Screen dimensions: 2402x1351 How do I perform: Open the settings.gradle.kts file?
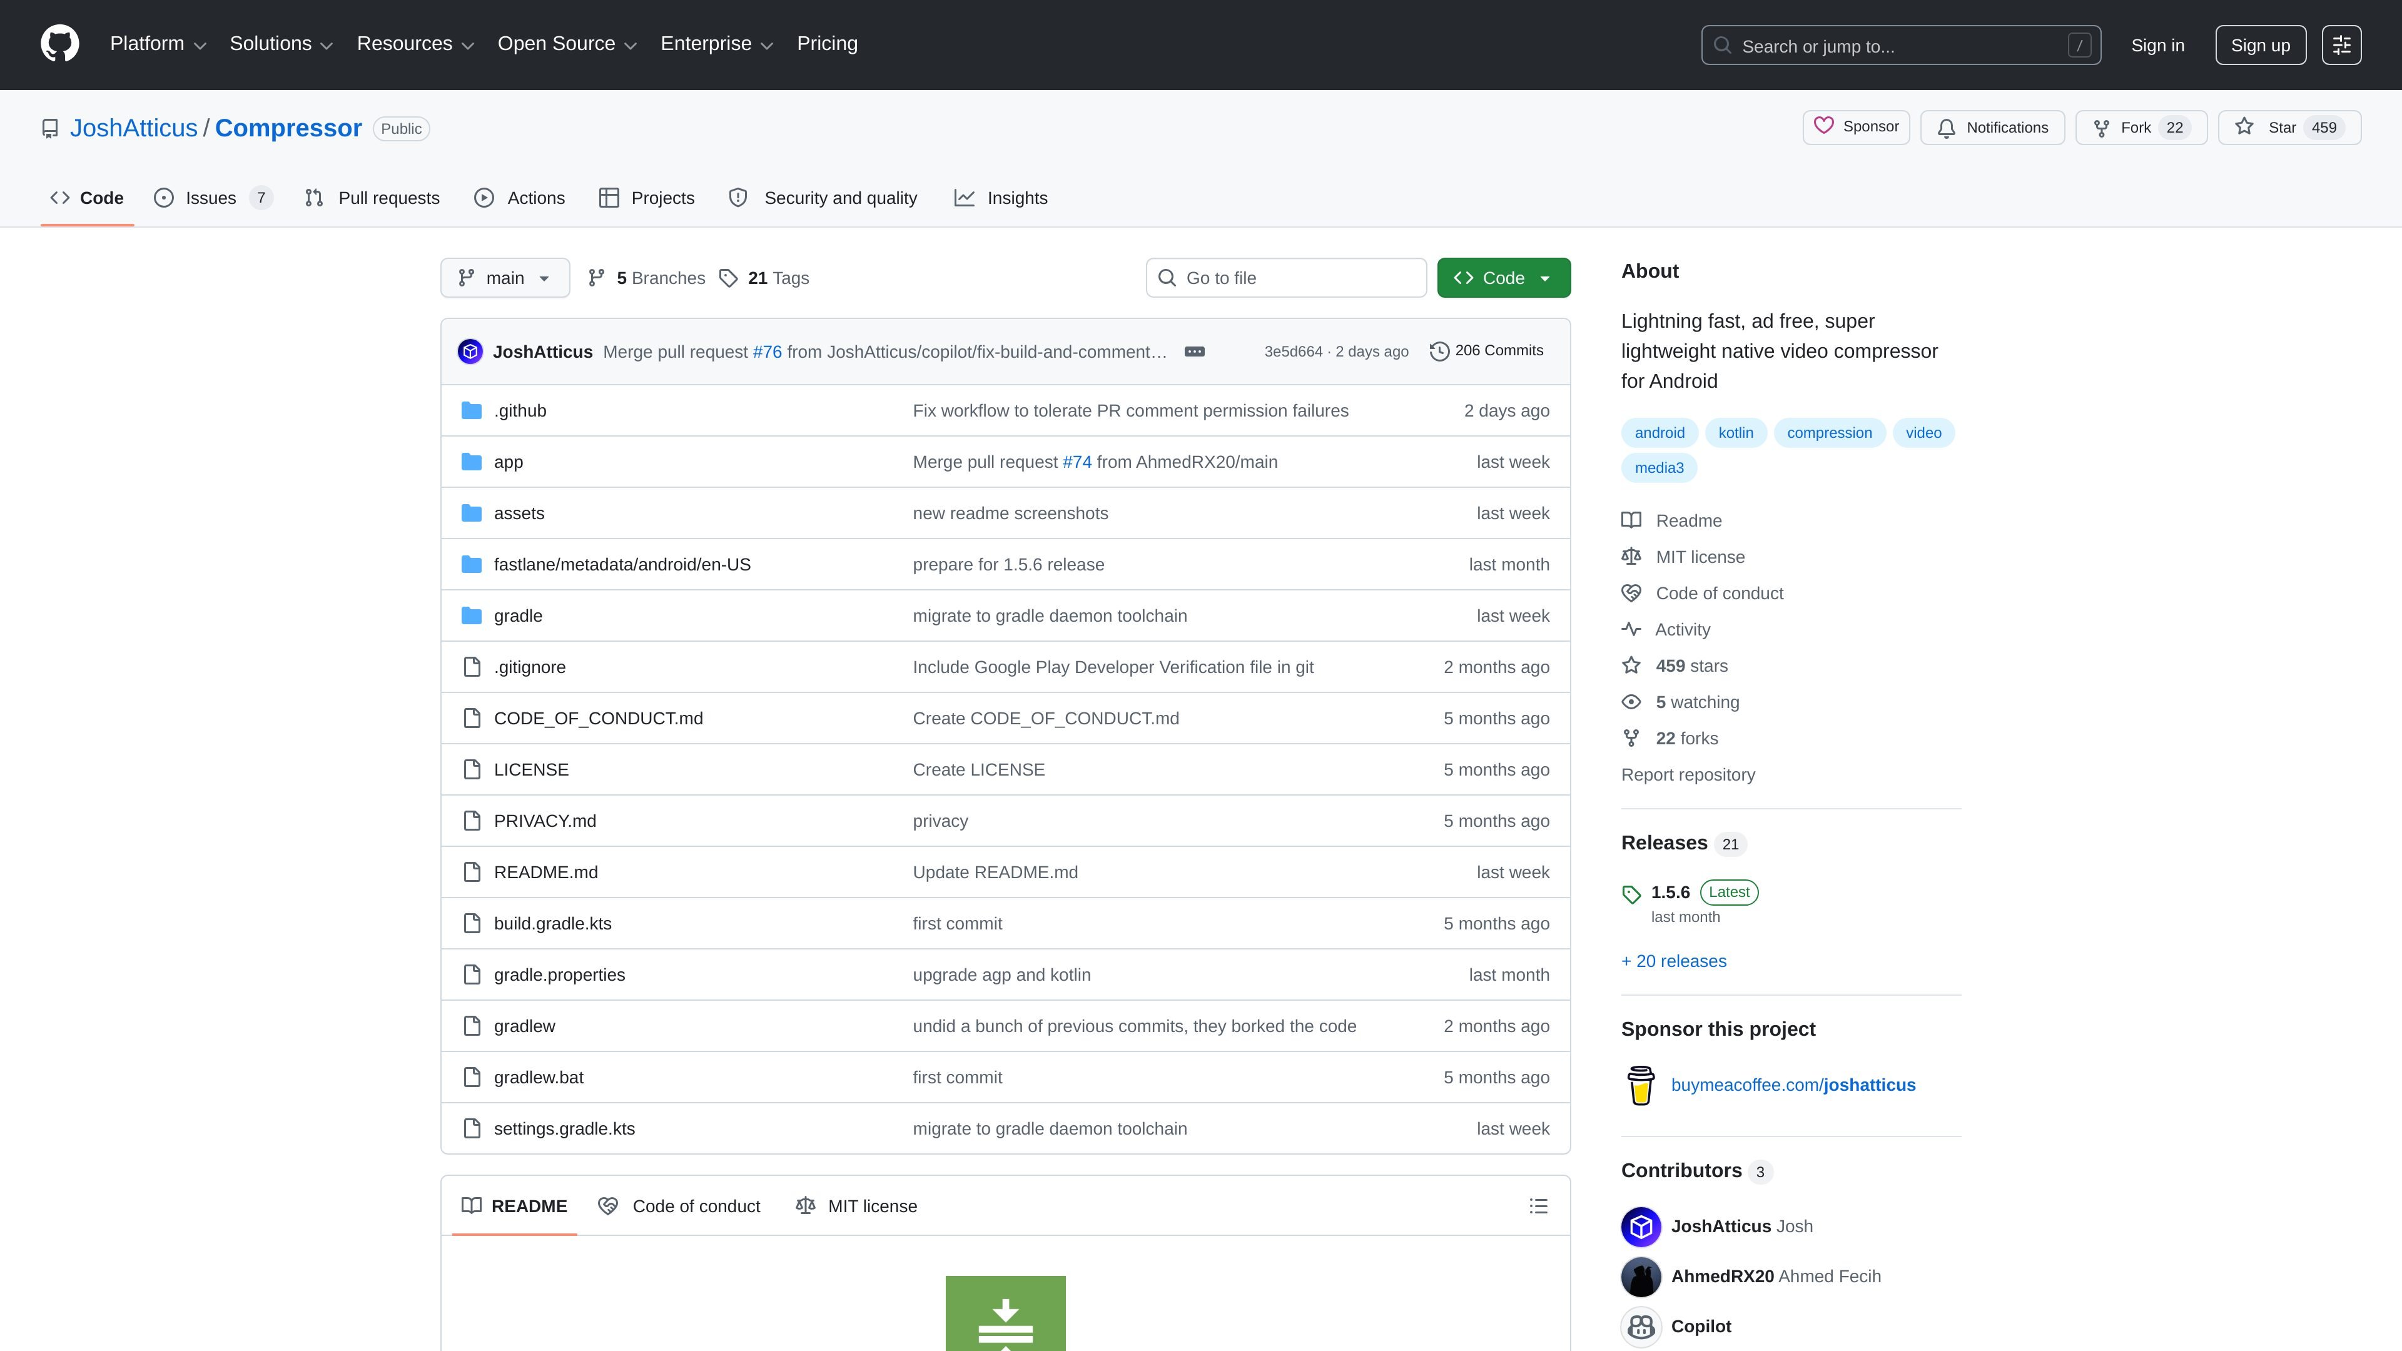564,1128
